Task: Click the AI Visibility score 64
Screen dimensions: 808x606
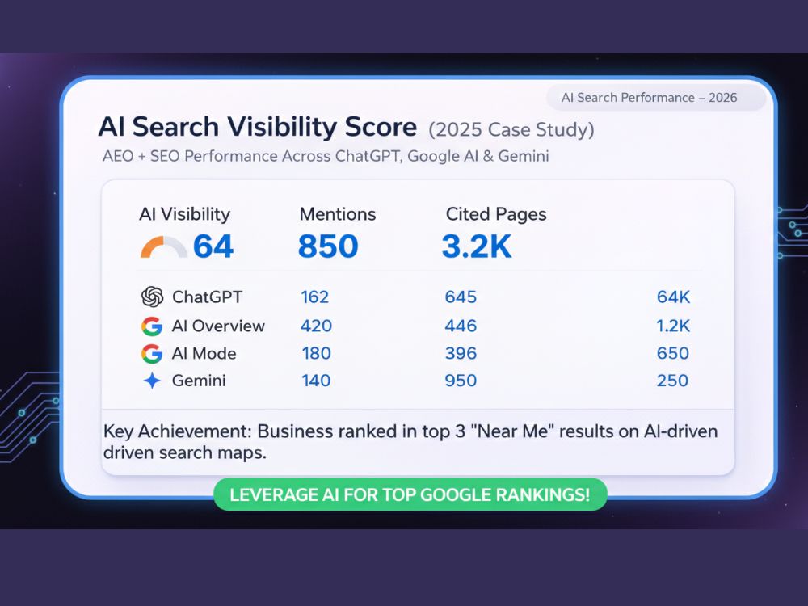Action: pos(213,246)
